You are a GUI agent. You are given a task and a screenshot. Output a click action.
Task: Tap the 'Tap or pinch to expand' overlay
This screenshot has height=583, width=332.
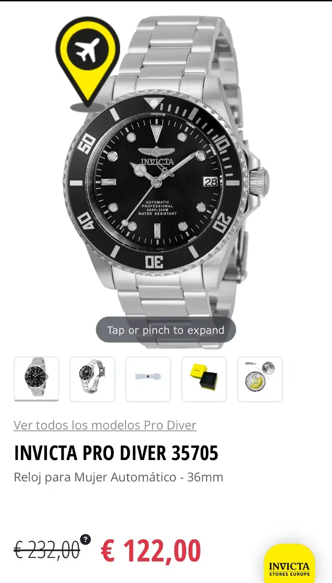point(166,330)
